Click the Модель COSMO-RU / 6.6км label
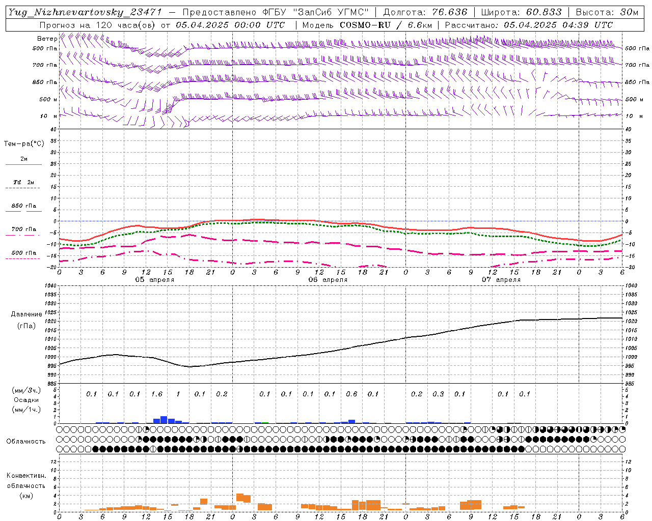The width and height of the screenshot is (652, 521). tap(367, 25)
